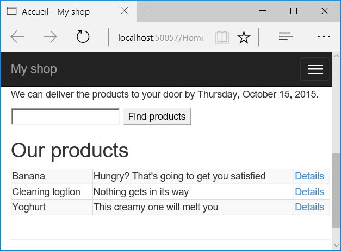Image resolution: width=341 pixels, height=251 pixels.
Task: Open the More actions ellipsis menu
Action: [324, 37]
